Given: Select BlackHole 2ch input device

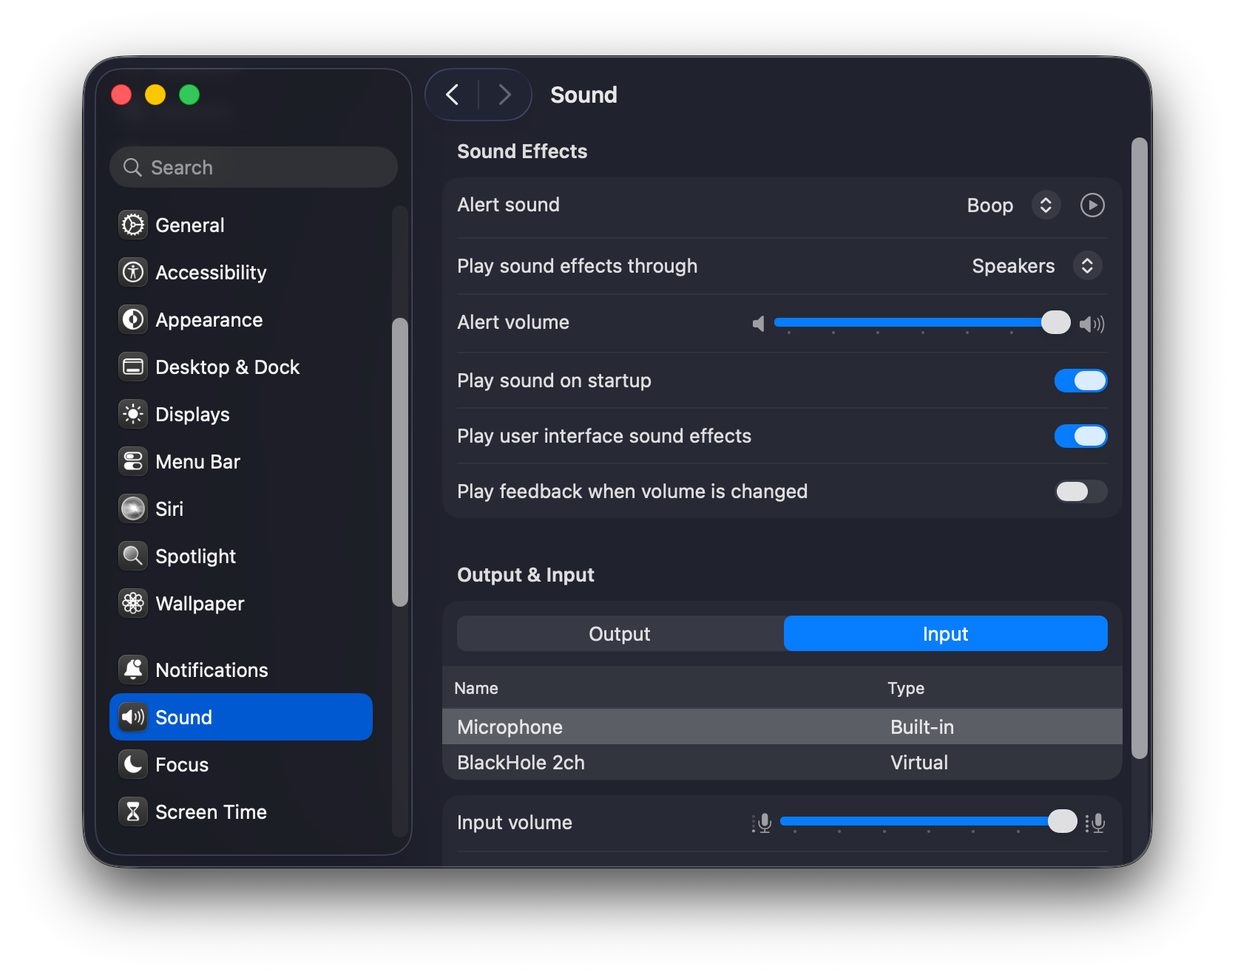Looking at the screenshot, I should point(782,762).
